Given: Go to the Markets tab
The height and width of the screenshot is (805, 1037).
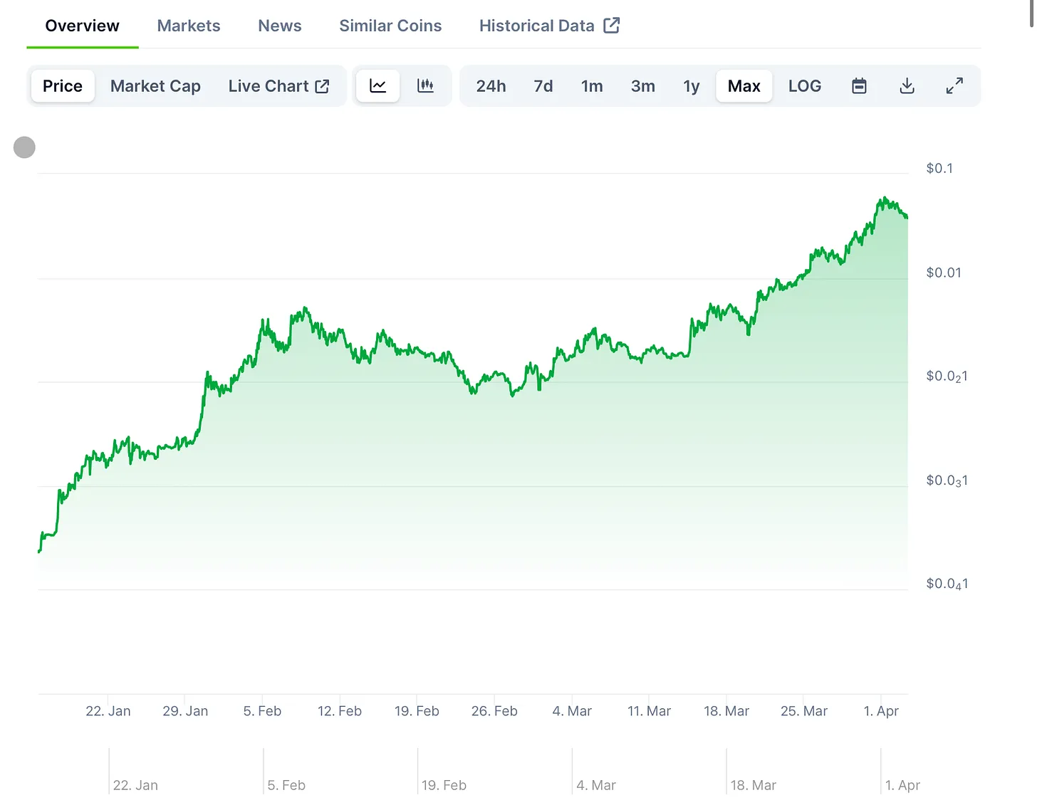Looking at the screenshot, I should 189,26.
